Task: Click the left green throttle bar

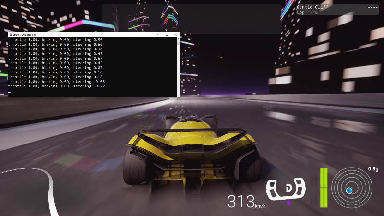Action: click(322, 187)
